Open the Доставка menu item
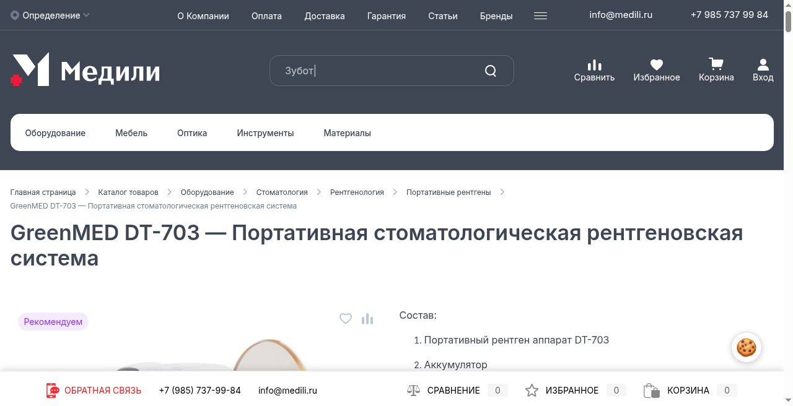Viewport: 793px width, 406px height. (x=325, y=16)
